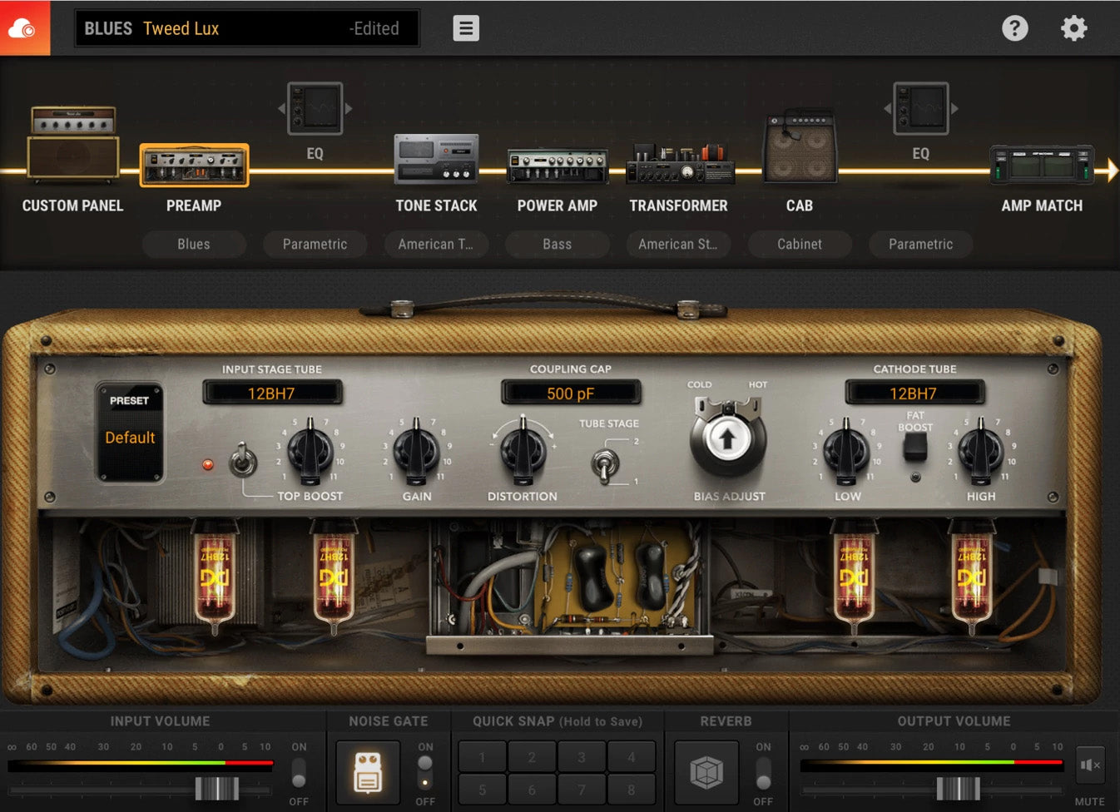Click the Blues preamp type button
This screenshot has width=1120, height=812.
(194, 245)
